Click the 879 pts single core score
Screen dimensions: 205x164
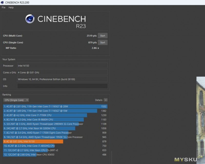click(93, 42)
